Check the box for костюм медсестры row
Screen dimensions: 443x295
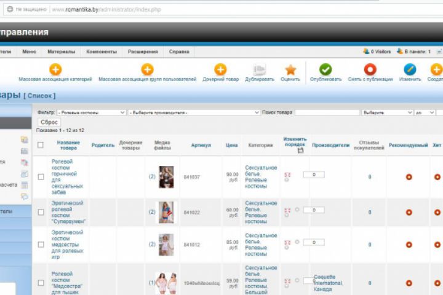click(41, 245)
